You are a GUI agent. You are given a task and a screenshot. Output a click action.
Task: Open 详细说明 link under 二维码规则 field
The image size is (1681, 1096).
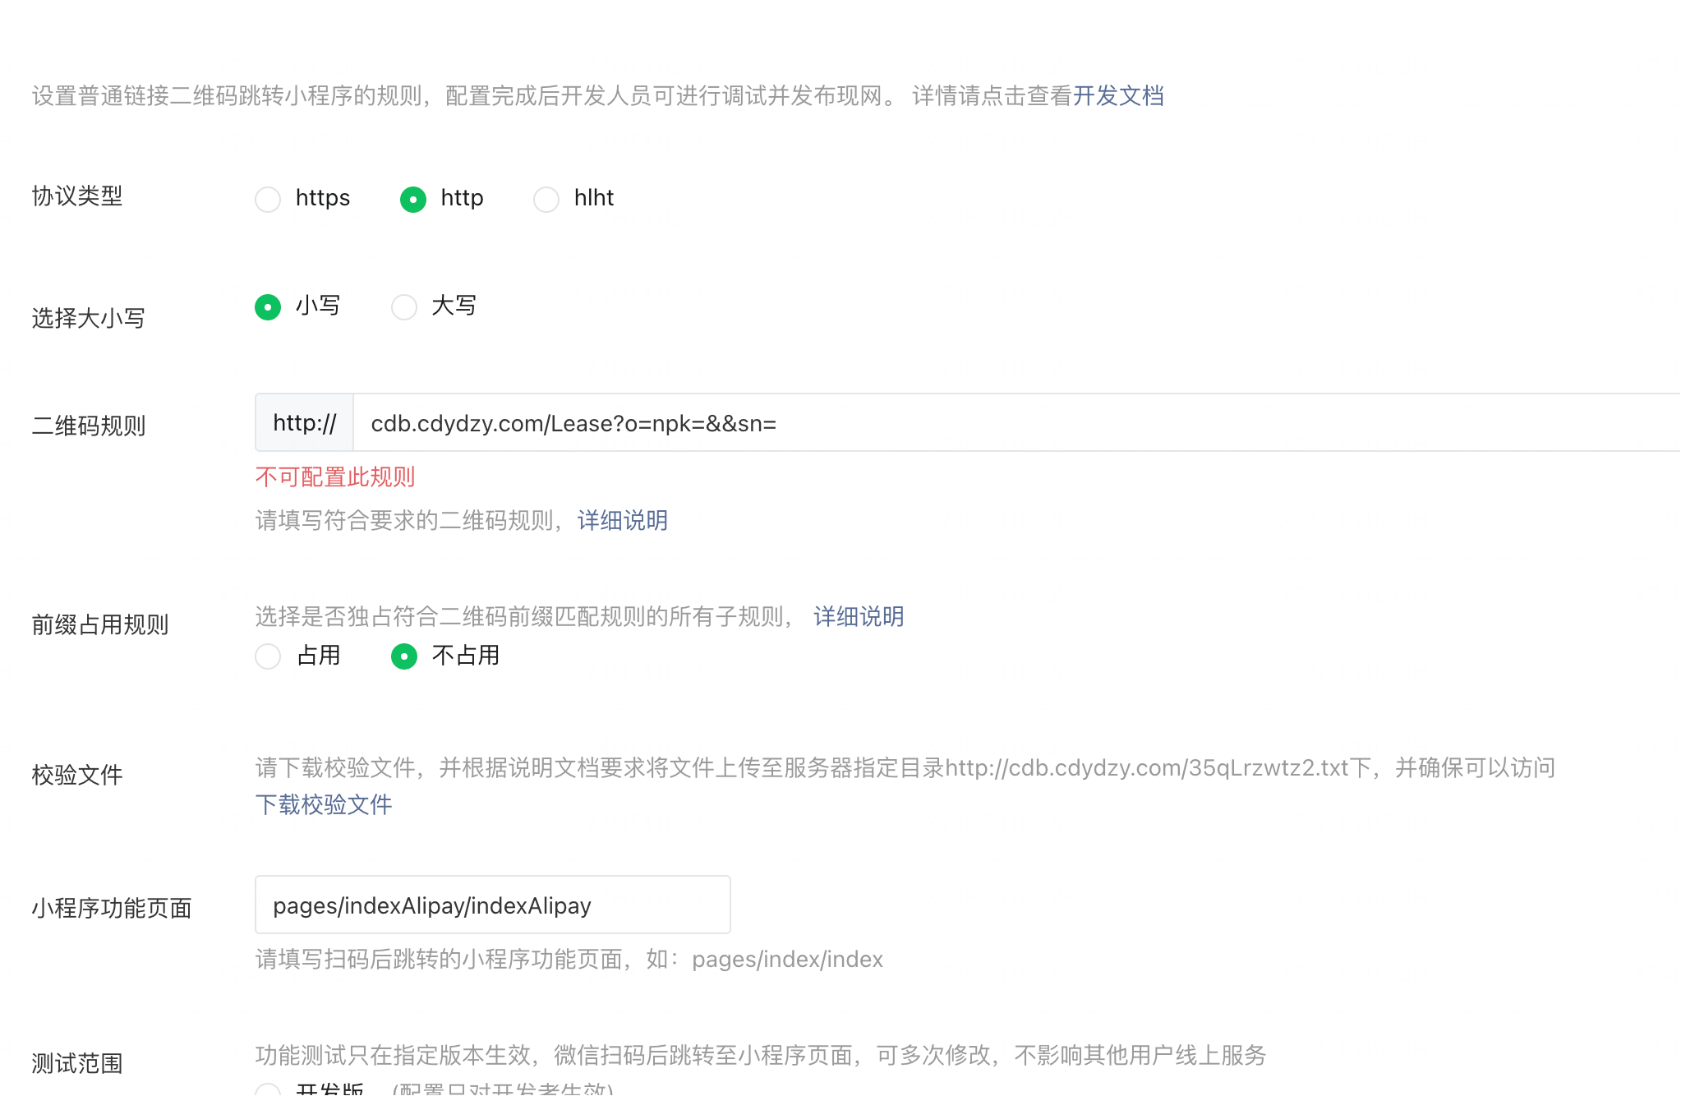pyautogui.click(x=622, y=520)
